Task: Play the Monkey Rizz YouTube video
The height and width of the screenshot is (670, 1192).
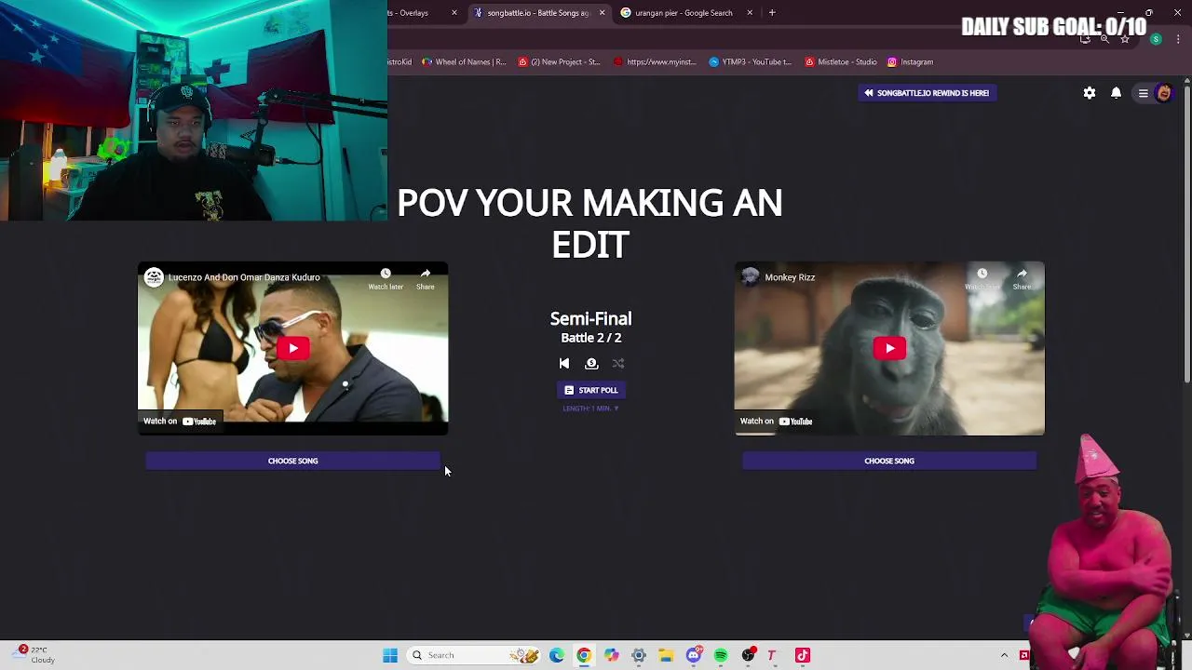Action: pyautogui.click(x=889, y=348)
